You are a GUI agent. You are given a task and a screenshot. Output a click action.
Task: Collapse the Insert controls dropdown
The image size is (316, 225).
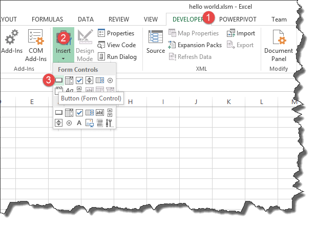click(64, 46)
